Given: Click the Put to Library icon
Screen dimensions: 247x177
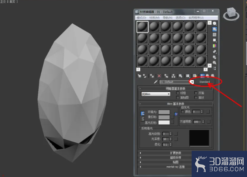Looking at the screenshot, I should click(x=181, y=76).
